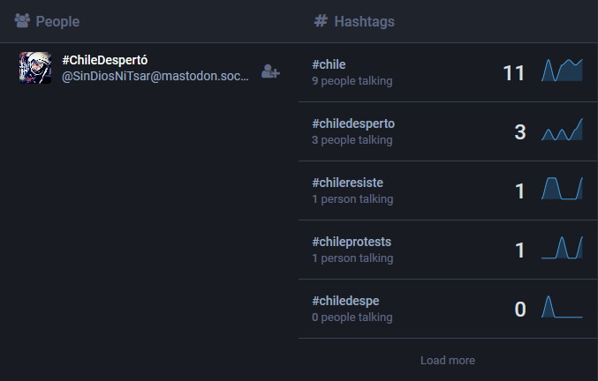
Task: Click the @SinDiosNiTsar account handle
Action: pyautogui.click(x=155, y=77)
